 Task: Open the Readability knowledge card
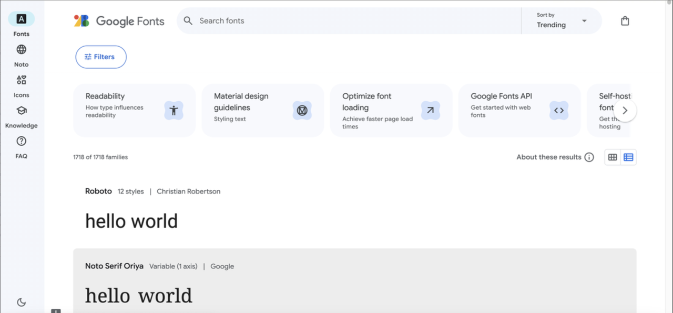point(134,111)
